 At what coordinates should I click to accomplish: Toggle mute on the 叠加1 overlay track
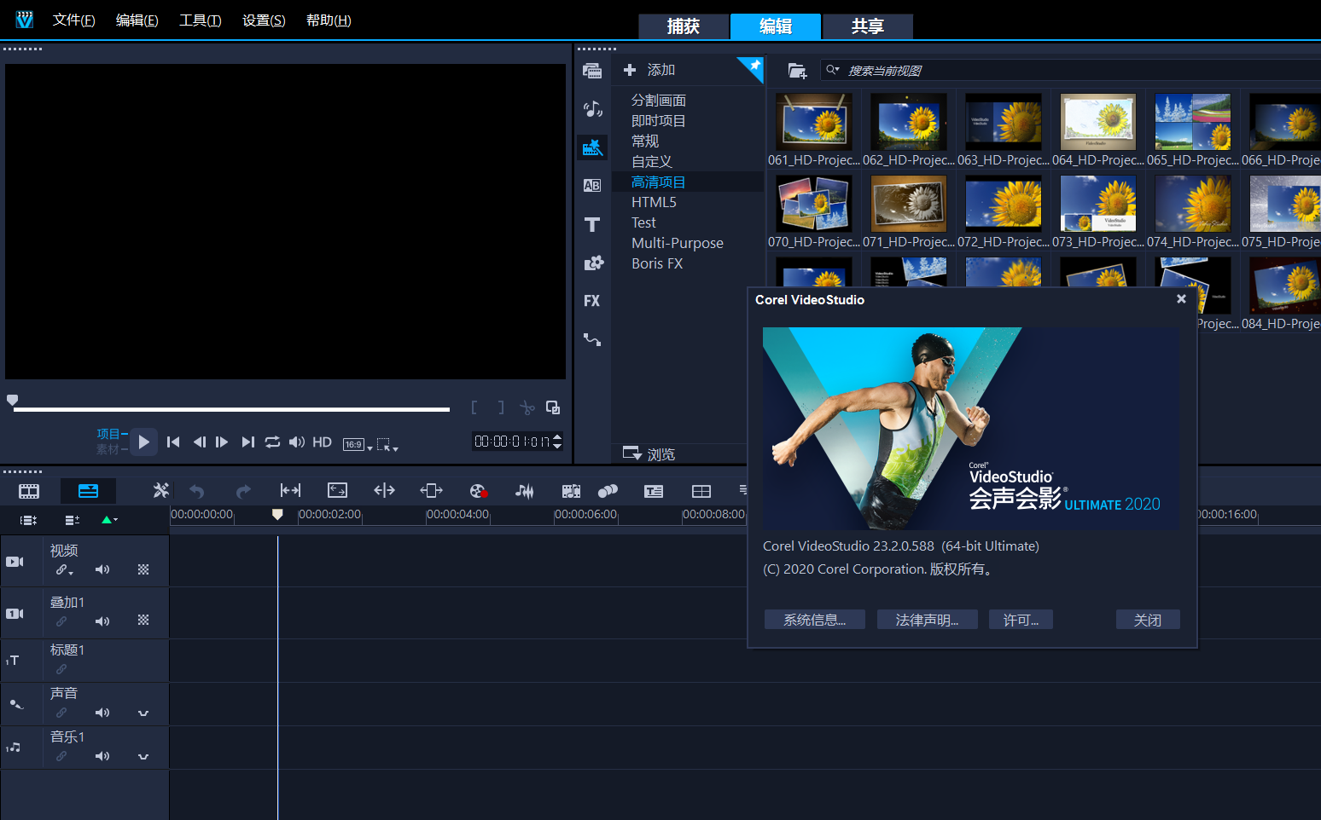click(x=102, y=621)
